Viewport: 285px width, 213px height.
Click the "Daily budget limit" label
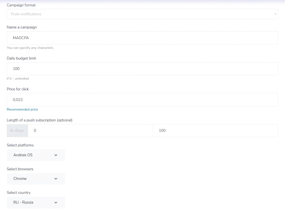(x=21, y=58)
